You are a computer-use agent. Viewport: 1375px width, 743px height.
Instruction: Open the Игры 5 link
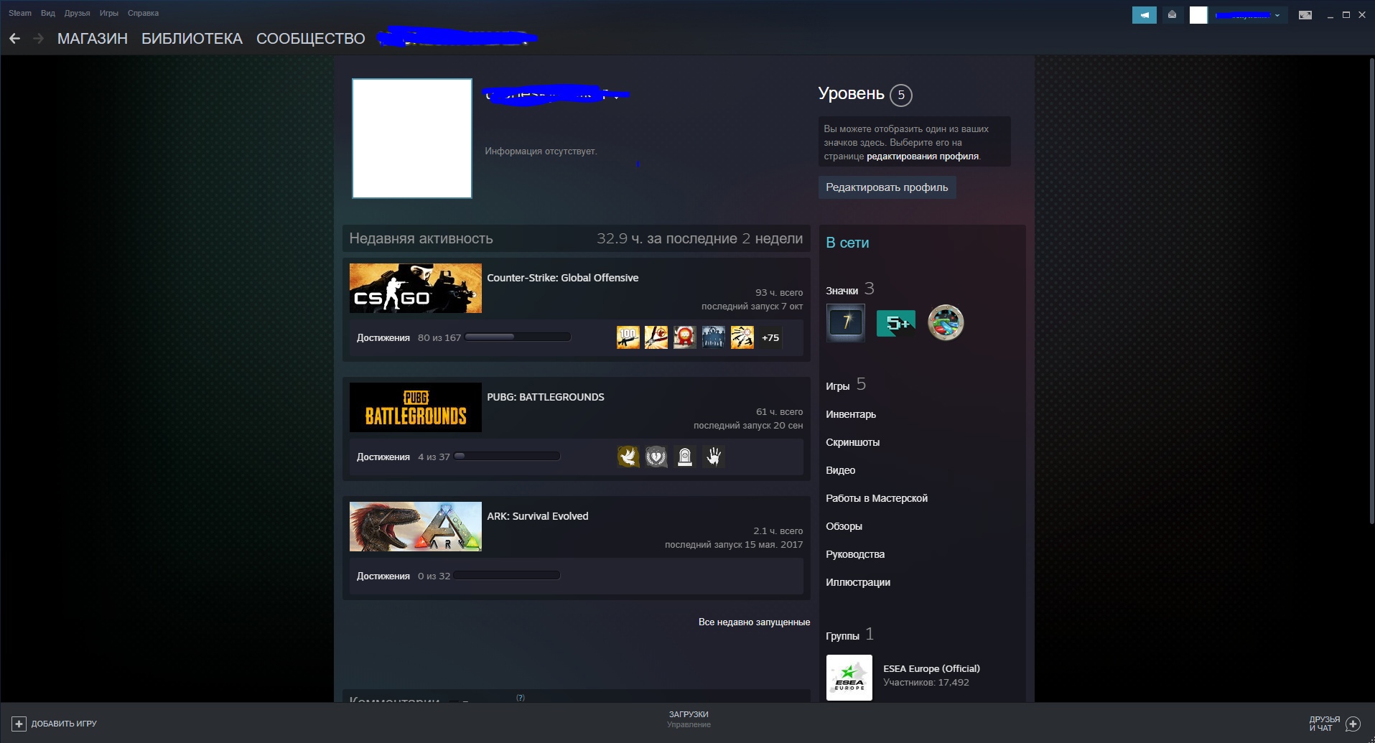846,385
